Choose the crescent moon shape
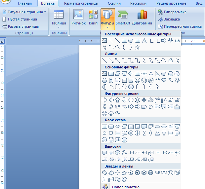This screenshot has height=189, width=205. click(104, 87)
